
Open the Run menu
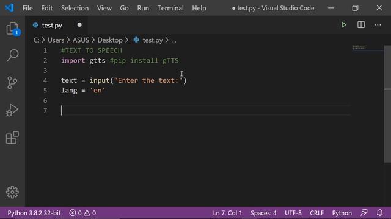pos(143,8)
